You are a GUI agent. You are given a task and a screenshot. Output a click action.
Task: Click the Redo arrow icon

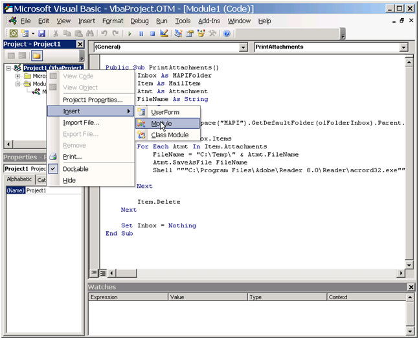pos(115,34)
